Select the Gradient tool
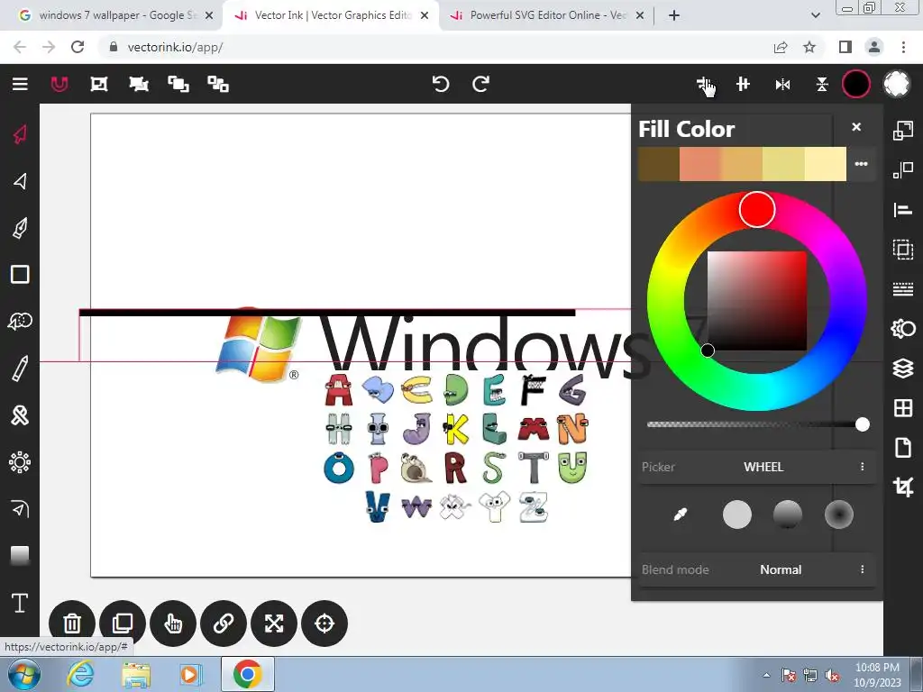This screenshot has height=692, width=923. 20,555
